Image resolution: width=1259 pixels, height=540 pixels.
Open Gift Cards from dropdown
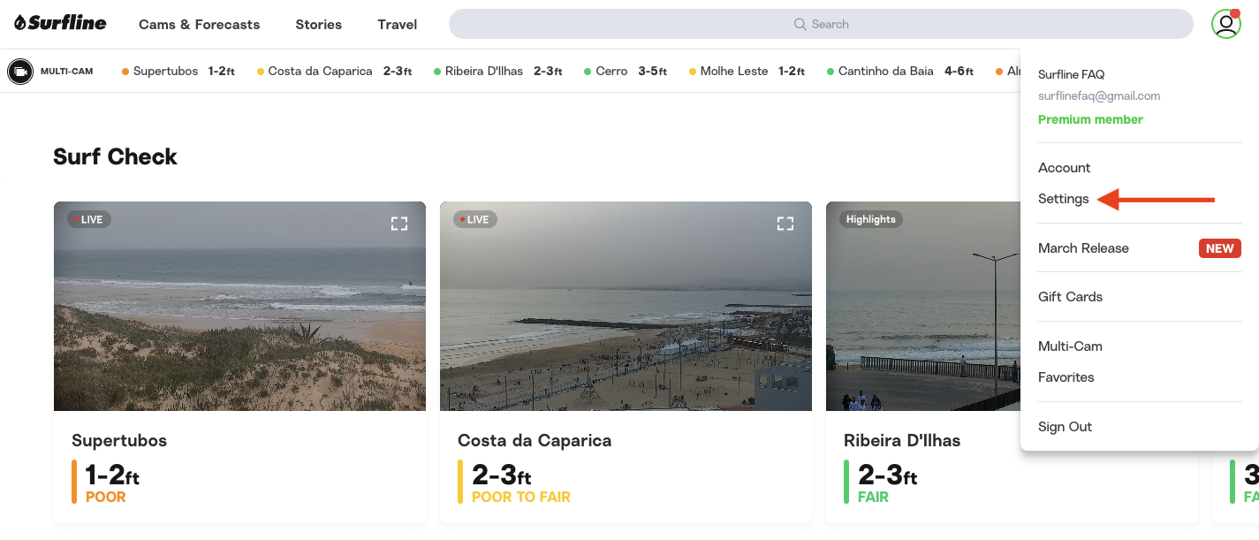(1070, 297)
